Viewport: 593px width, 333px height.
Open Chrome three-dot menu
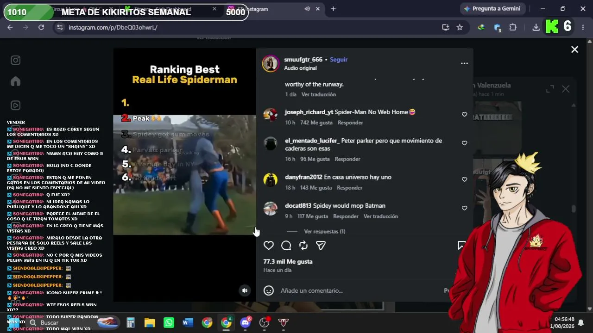[x=583, y=27]
